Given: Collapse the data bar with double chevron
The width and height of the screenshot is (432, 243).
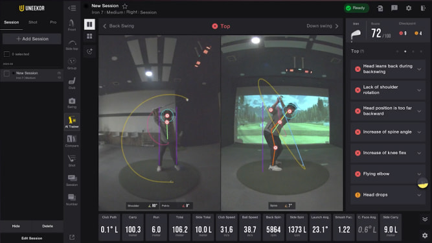Looking at the screenshot, I should point(425,219).
